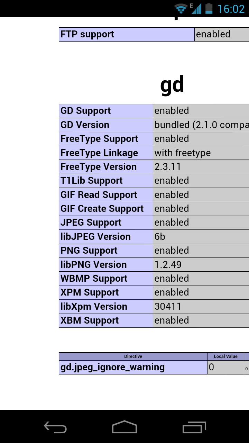
Task: Tap the XBM Support label
Action: coord(90,320)
